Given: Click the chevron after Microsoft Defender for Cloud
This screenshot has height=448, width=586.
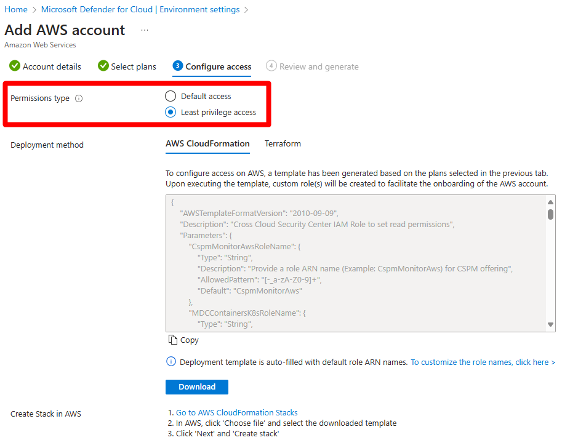Looking at the screenshot, I should [245, 9].
